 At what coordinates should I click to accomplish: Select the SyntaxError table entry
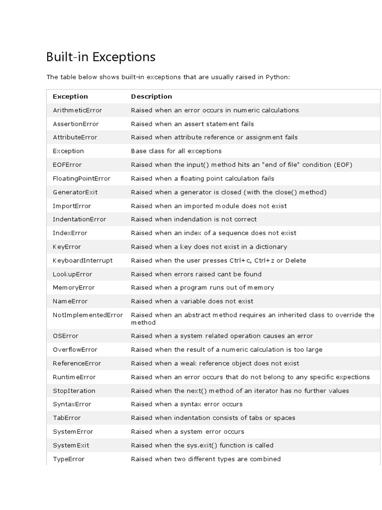(x=72, y=404)
